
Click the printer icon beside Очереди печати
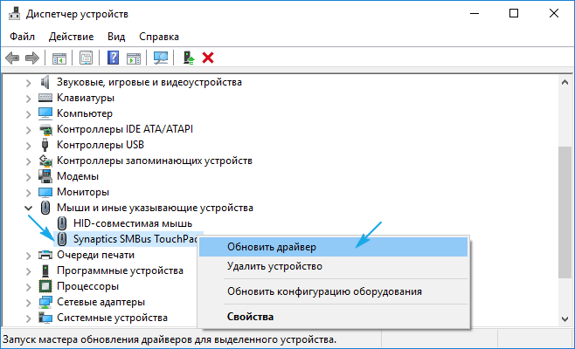45,255
